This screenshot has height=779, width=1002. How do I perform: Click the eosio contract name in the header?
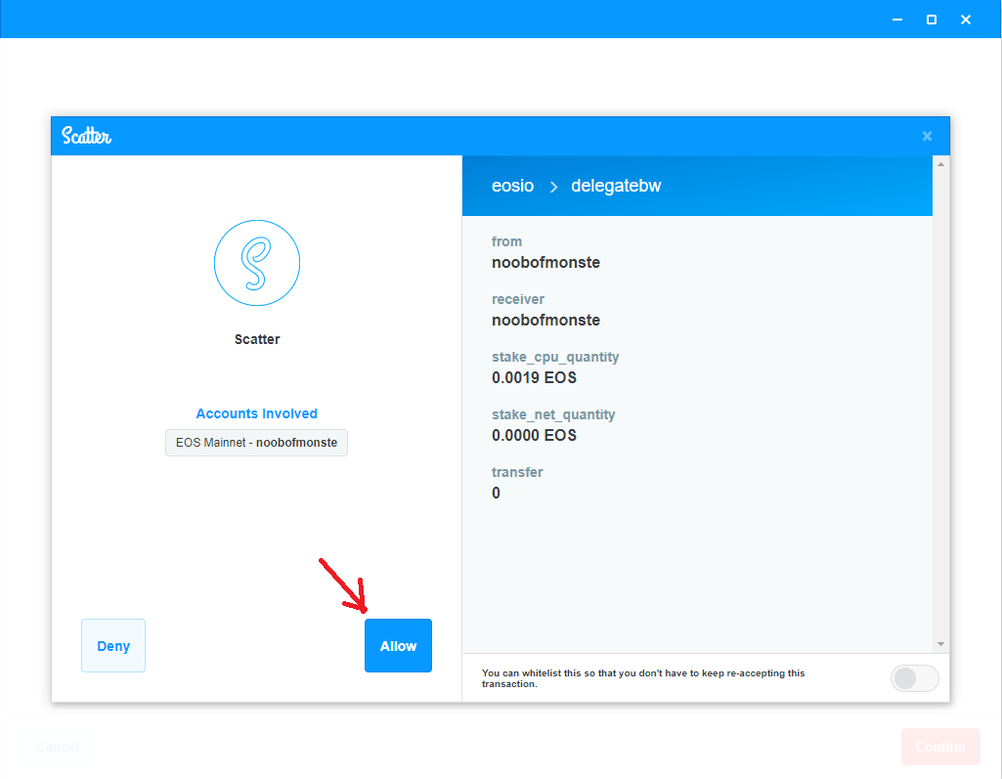click(512, 186)
